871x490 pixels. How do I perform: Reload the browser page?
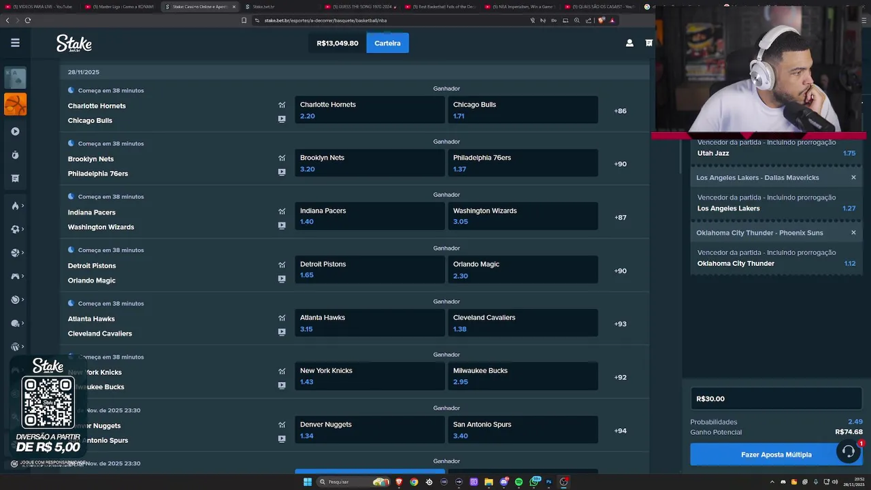tap(28, 20)
